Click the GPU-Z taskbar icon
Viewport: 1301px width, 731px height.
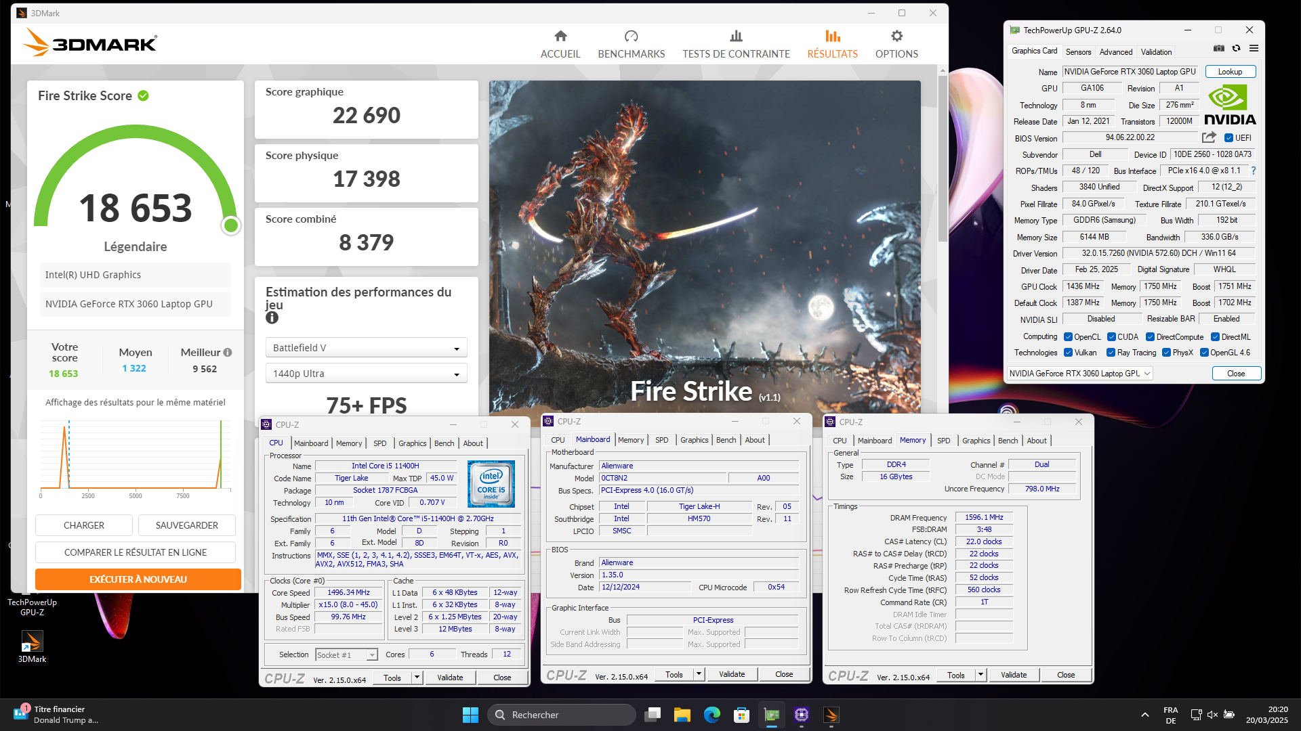[x=772, y=715]
